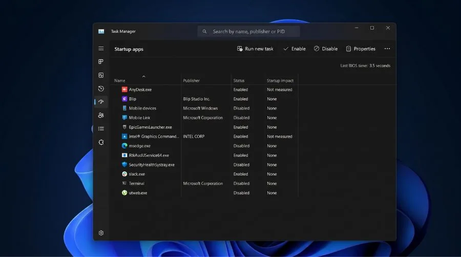Select Mobile Link row name
This screenshot has width=461, height=257.
[139, 117]
